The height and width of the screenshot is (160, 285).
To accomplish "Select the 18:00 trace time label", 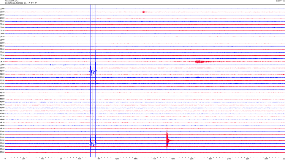I will [x=2, y=120].
